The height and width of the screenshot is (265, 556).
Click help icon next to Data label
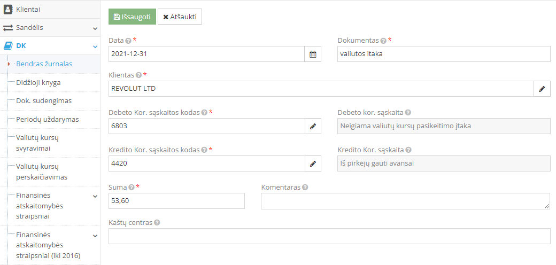pos(128,41)
